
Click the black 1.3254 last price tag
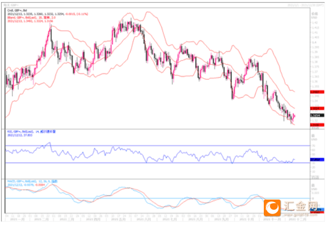[x=317, y=115]
